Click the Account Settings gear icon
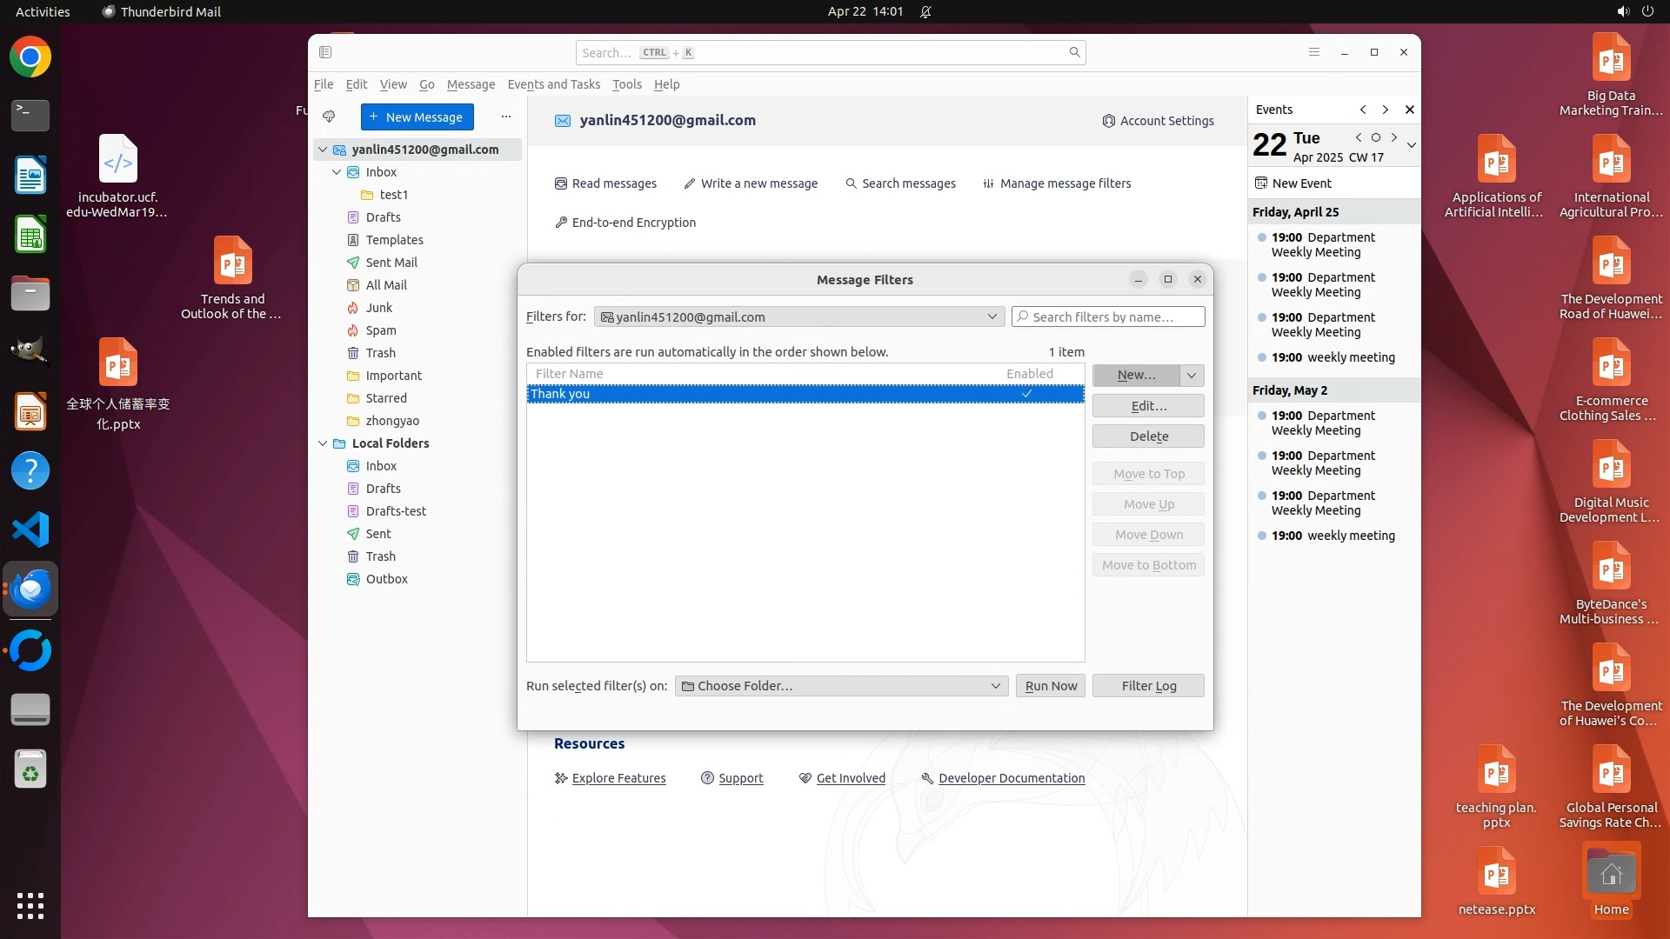Viewport: 1670px width, 939px height. 1108,121
